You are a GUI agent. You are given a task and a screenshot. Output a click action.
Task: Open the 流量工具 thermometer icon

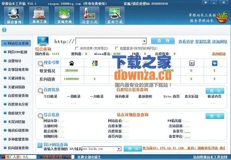pos(89,15)
